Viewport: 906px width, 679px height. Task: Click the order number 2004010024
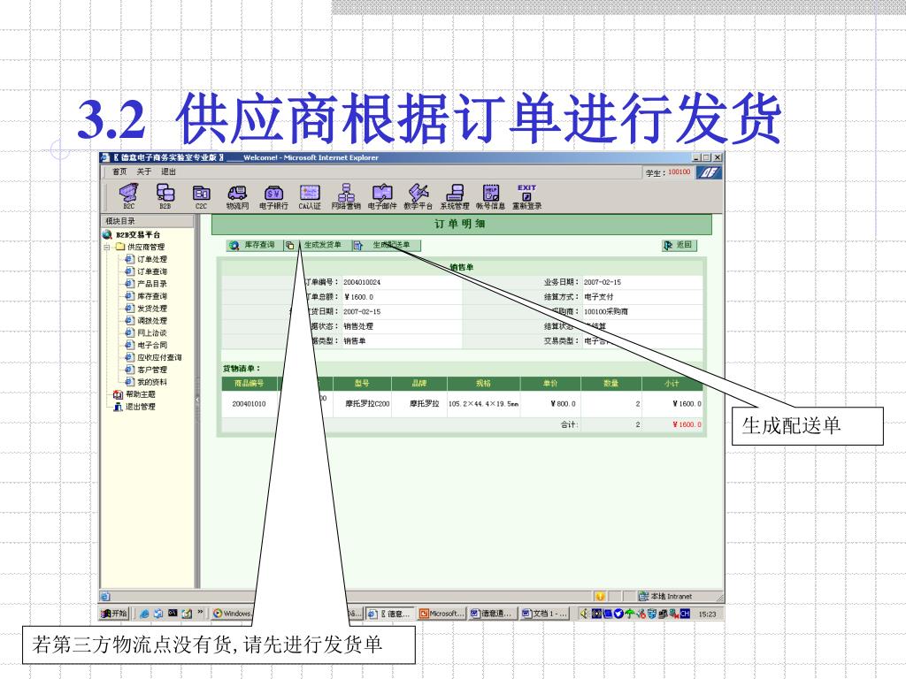[362, 282]
